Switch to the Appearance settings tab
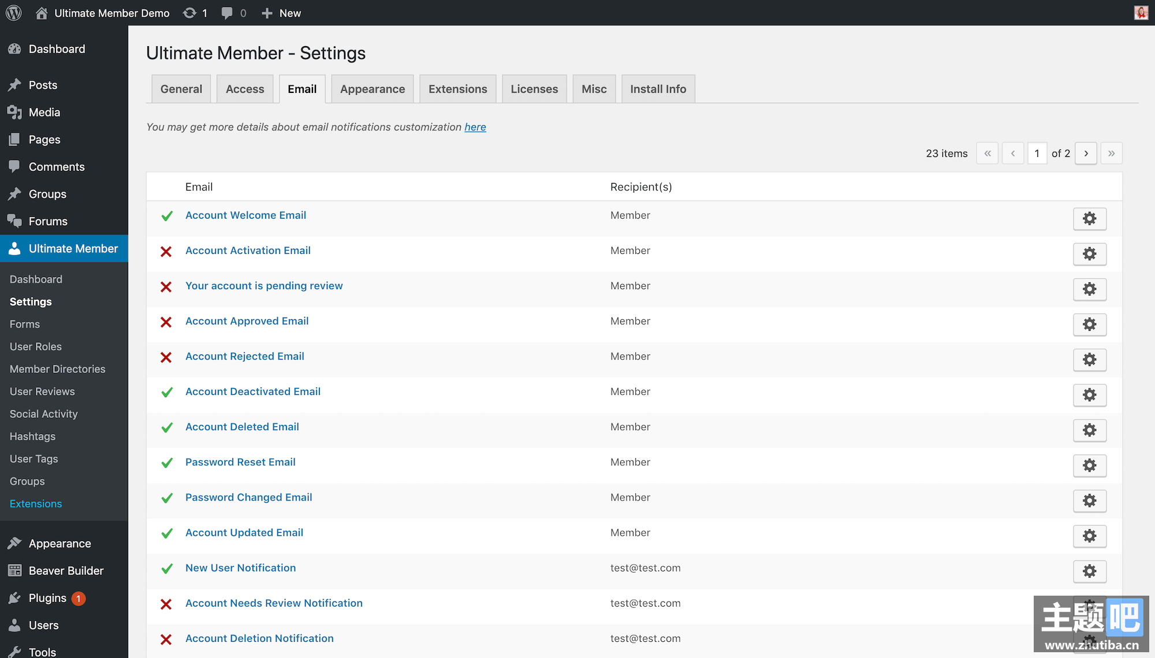 pos(372,89)
